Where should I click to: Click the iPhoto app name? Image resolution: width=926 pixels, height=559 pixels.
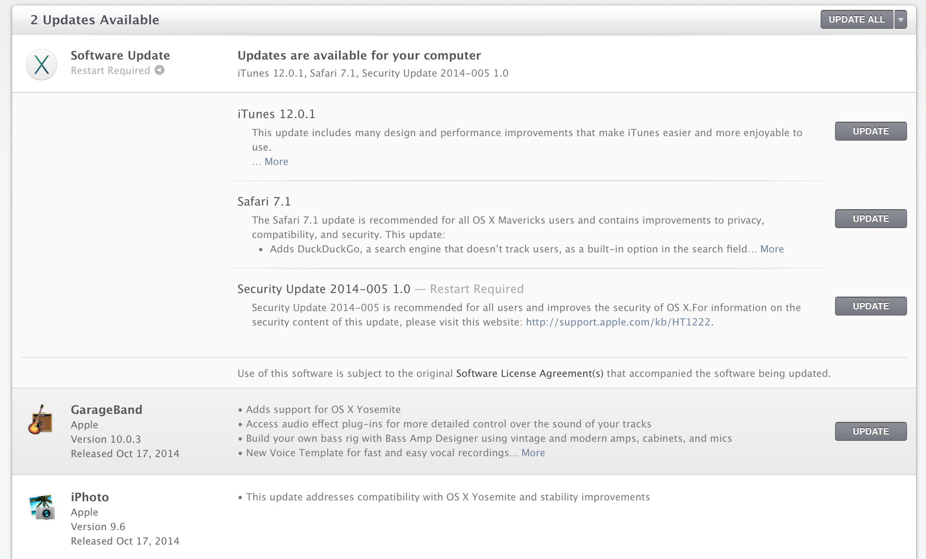click(90, 497)
